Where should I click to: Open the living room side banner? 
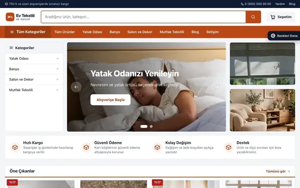coord(262,110)
